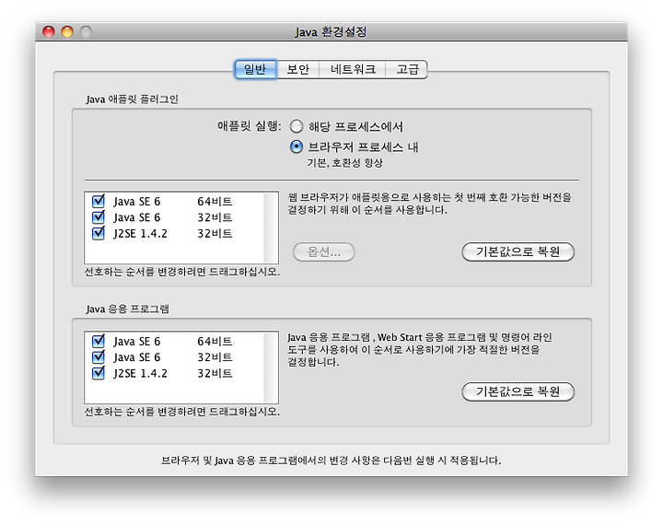Uncheck Java SE 6 64비트 in Java 응용 프로그램 list
Image resolution: width=663 pixels, height=525 pixels.
point(99,341)
